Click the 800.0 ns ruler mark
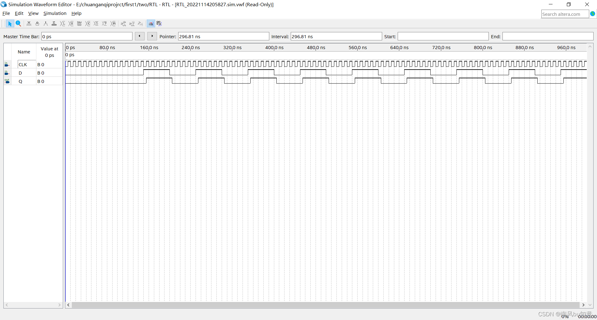The height and width of the screenshot is (320, 597). pyautogui.click(x=483, y=48)
